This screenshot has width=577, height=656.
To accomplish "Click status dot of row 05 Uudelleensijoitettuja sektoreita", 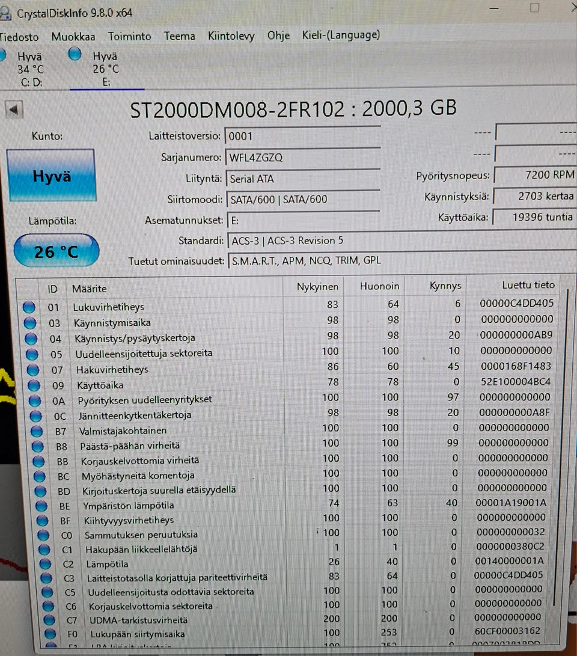I will [x=32, y=354].
